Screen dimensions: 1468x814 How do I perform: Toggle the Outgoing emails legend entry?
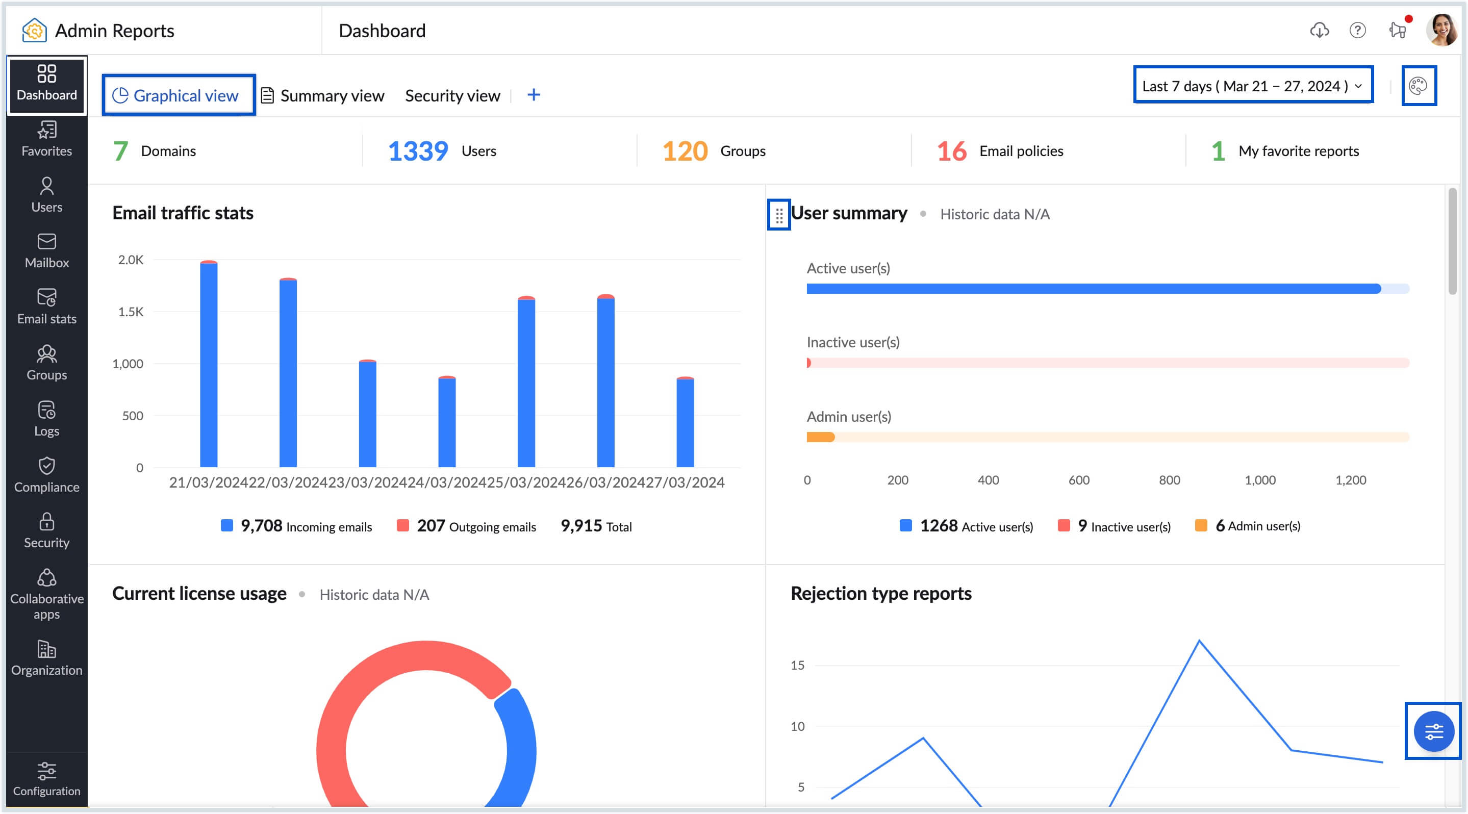[x=466, y=526]
